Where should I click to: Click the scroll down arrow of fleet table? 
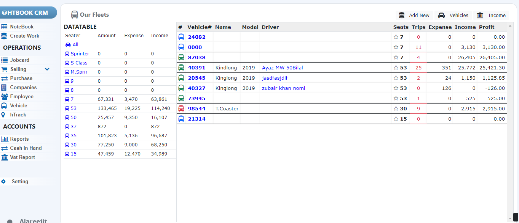510,218
